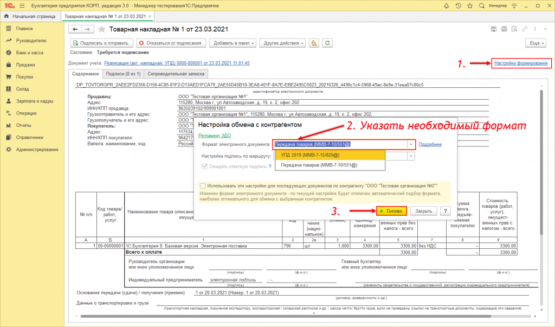Open the Реализация document link

[177, 63]
